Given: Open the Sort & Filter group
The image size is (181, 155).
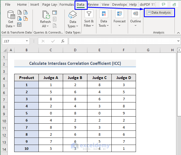Looking at the screenshot, I should pos(89,20).
